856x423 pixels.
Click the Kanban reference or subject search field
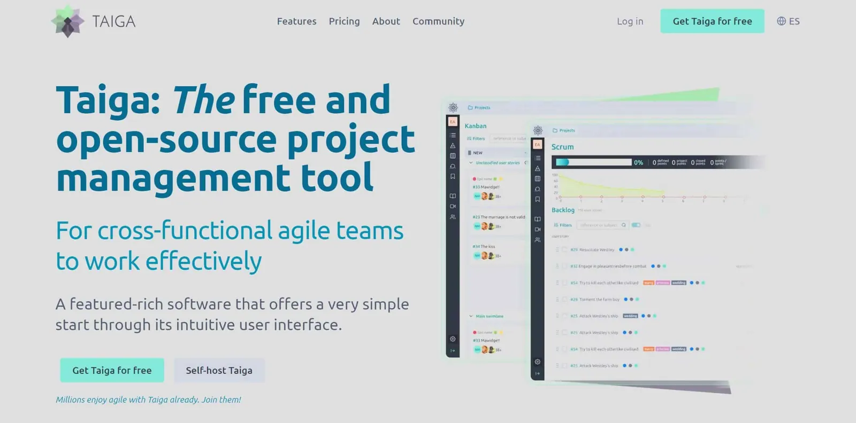pyautogui.click(x=508, y=138)
